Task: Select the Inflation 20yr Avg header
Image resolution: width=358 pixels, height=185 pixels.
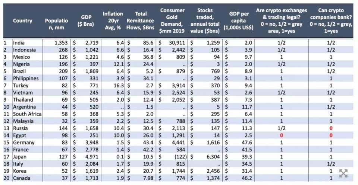Action: coord(113,21)
